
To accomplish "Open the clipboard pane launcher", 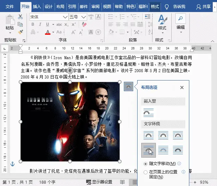I will (x=24, y=41).
